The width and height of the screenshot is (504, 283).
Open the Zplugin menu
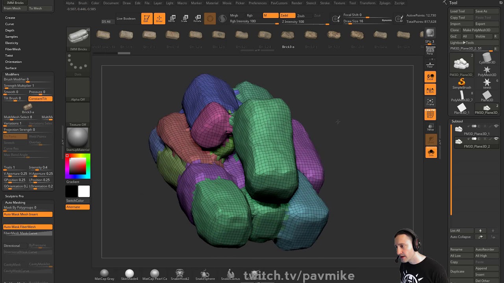tap(385, 3)
